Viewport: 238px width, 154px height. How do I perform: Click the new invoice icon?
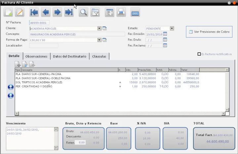tap(8, 13)
